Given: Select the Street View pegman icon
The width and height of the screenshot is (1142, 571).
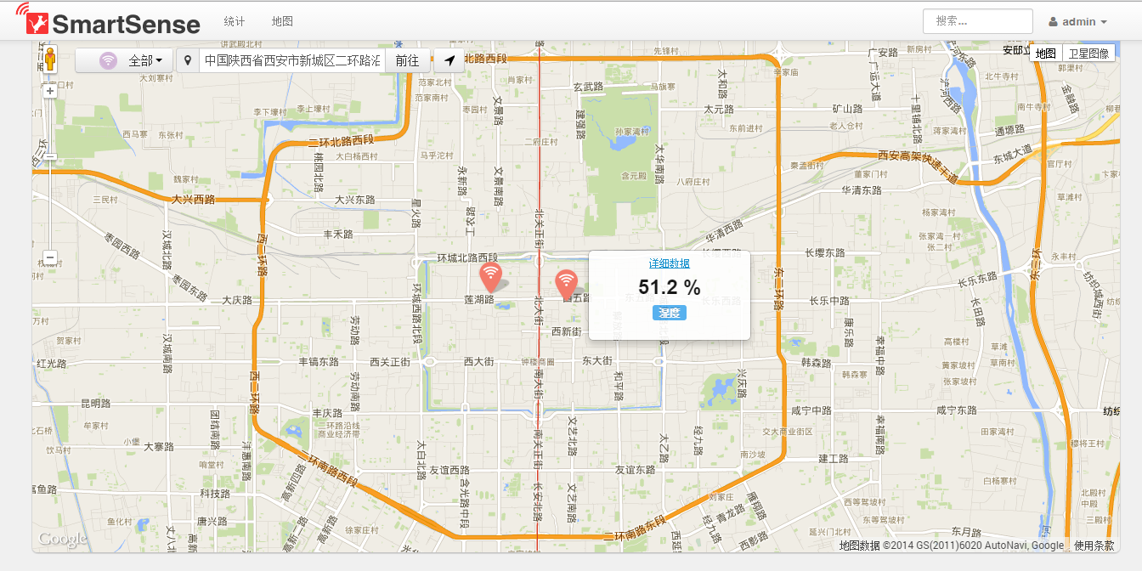Looking at the screenshot, I should click(50, 60).
